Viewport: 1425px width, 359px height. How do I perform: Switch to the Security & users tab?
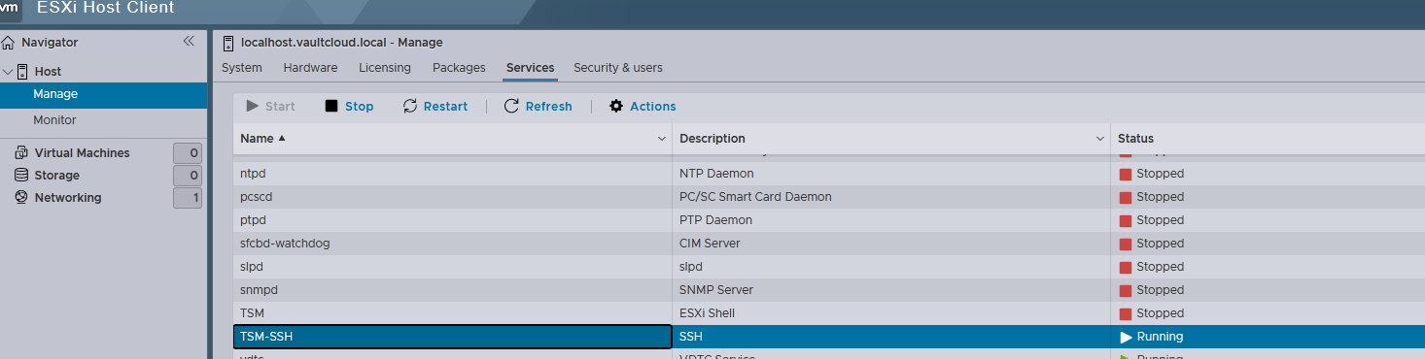pos(618,68)
